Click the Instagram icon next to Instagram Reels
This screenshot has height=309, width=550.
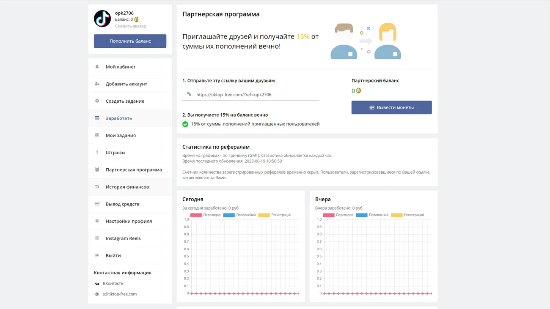tap(97, 238)
